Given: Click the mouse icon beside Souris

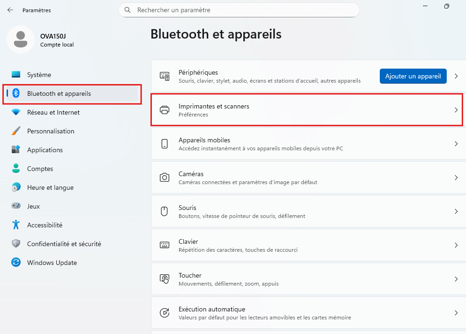Looking at the screenshot, I should [x=165, y=211].
